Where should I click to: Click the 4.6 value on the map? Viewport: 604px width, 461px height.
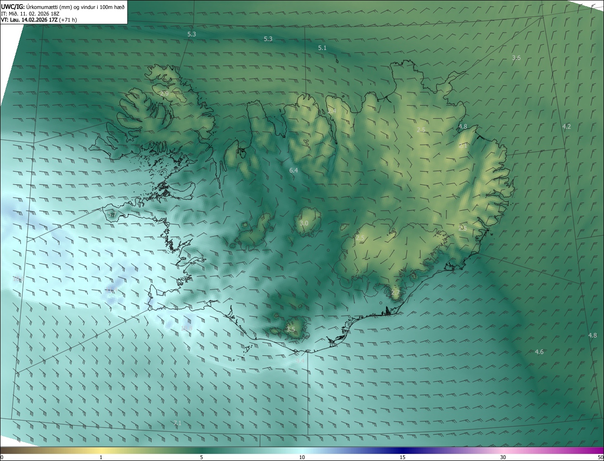pyautogui.click(x=539, y=352)
